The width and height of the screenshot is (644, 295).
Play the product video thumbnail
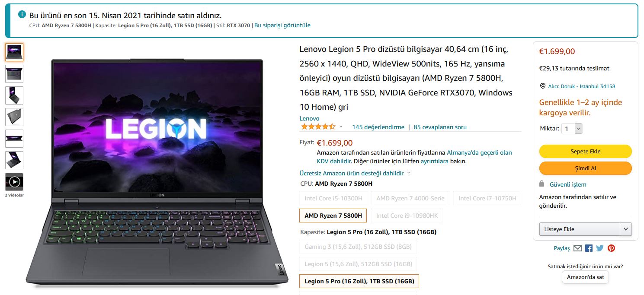(14, 182)
